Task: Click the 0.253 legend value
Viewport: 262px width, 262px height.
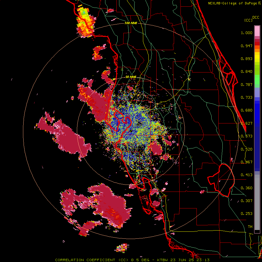Action: tap(247, 214)
